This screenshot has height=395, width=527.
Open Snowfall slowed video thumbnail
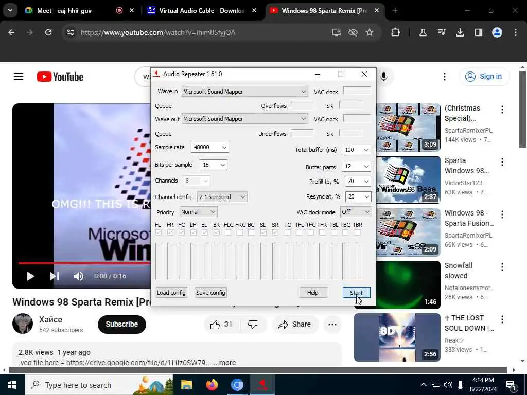pyautogui.click(x=408, y=284)
